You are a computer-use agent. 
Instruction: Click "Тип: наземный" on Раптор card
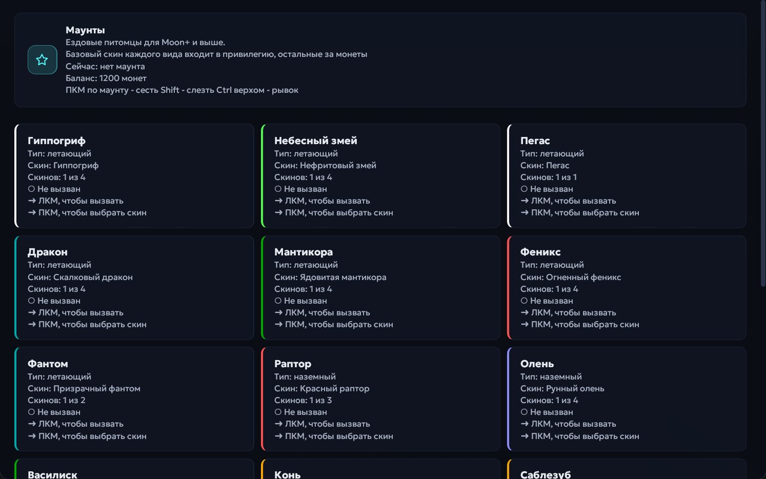[305, 377]
